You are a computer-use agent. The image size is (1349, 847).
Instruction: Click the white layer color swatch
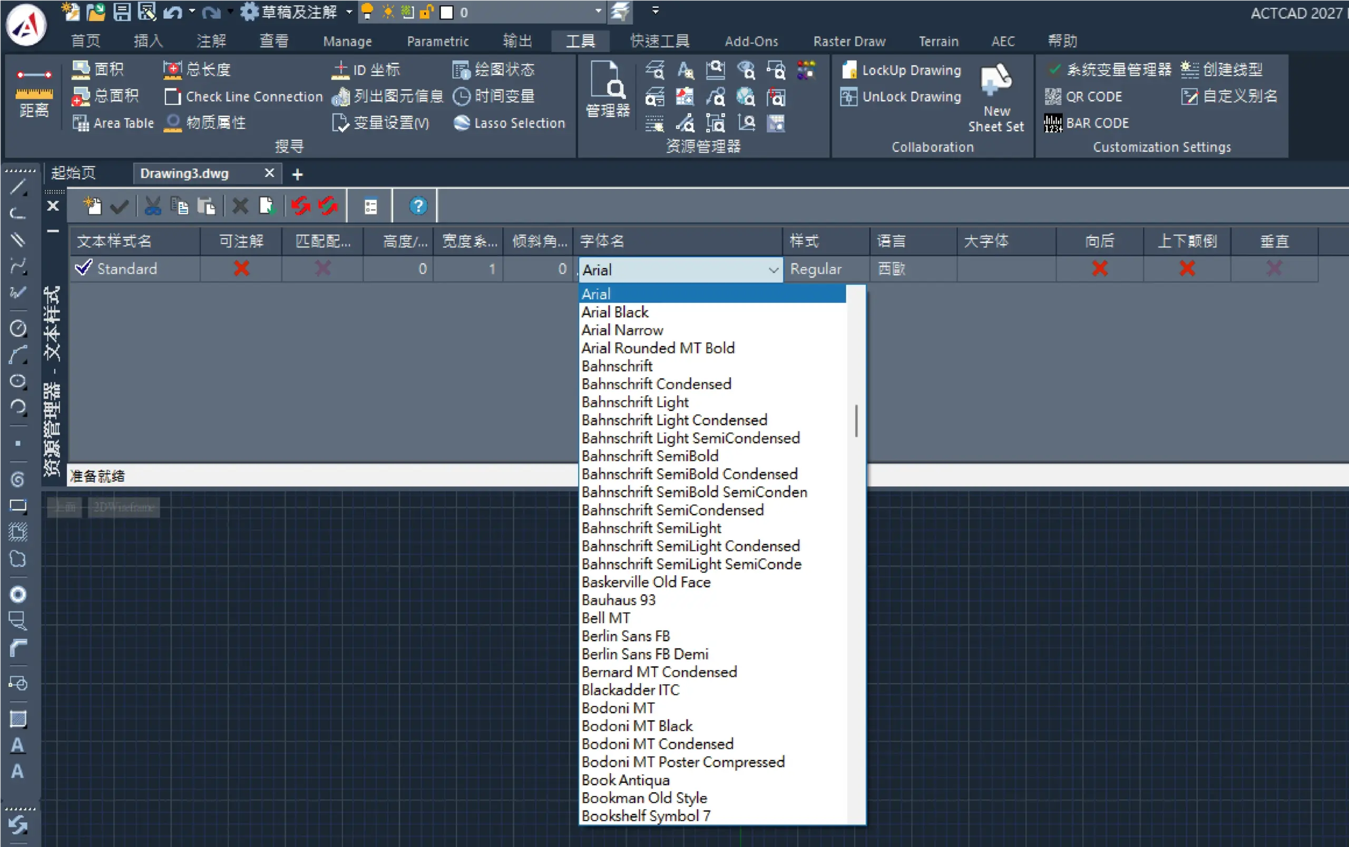point(446,12)
